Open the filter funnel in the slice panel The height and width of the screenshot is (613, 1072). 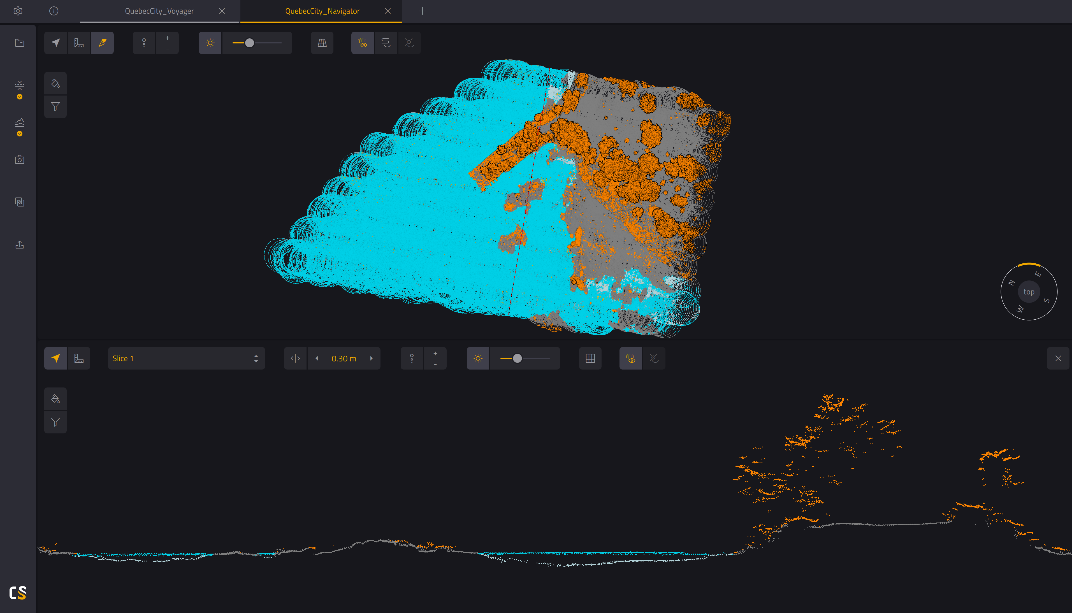tap(55, 422)
